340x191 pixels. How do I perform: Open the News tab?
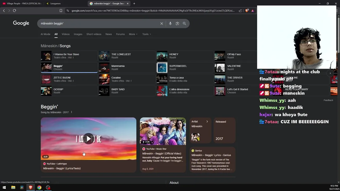pyautogui.click(x=109, y=34)
